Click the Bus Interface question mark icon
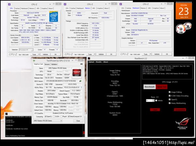This screenshot has height=146, width=196. (x=81, y=87)
